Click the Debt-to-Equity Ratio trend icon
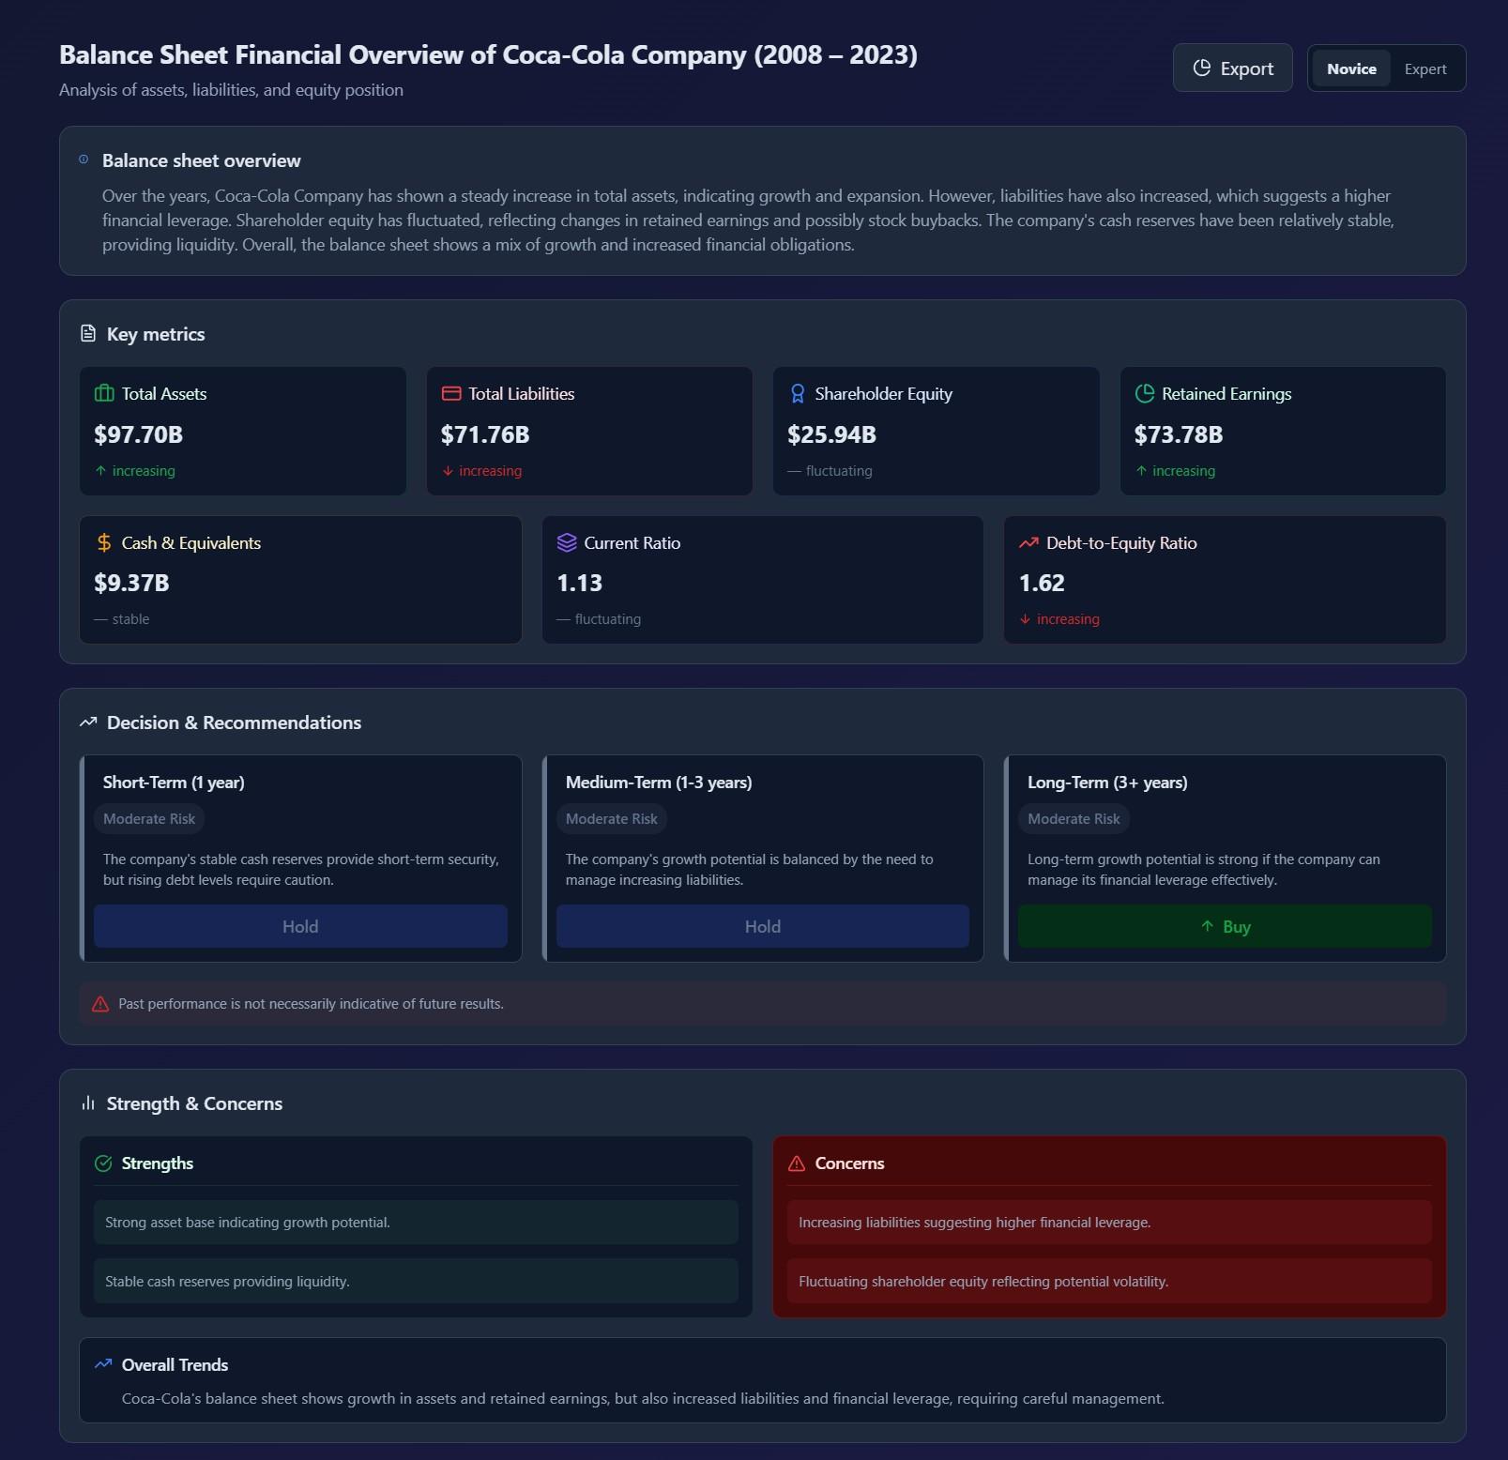Screen dimensions: 1508x1460 [1028, 542]
